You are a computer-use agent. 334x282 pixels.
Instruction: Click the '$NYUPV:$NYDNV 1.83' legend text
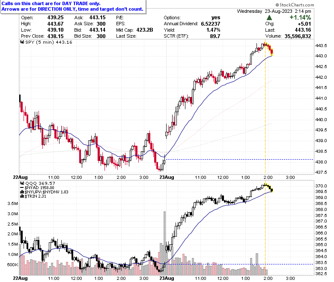pyautogui.click(x=46, y=192)
